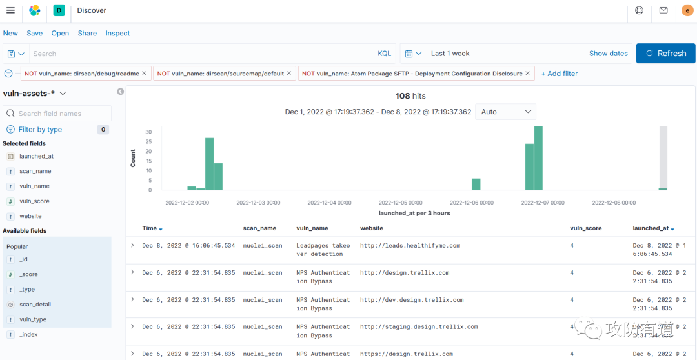Expand the Leadpages takeover detection row

132,245
